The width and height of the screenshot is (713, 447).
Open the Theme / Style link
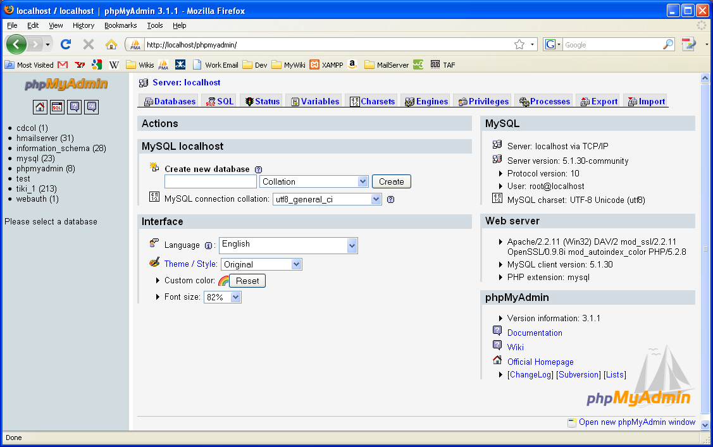tap(190, 264)
